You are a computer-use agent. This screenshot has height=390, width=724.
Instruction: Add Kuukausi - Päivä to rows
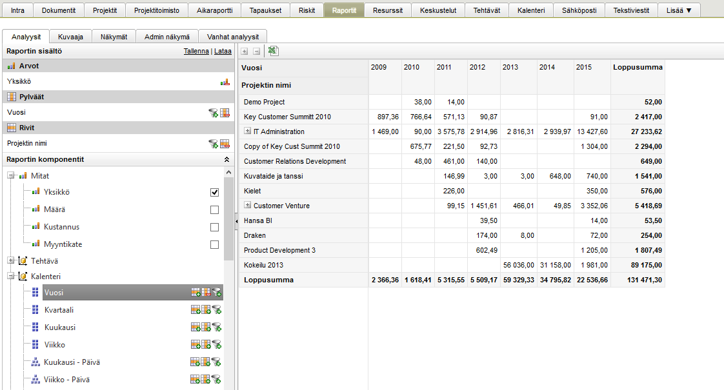point(196,362)
